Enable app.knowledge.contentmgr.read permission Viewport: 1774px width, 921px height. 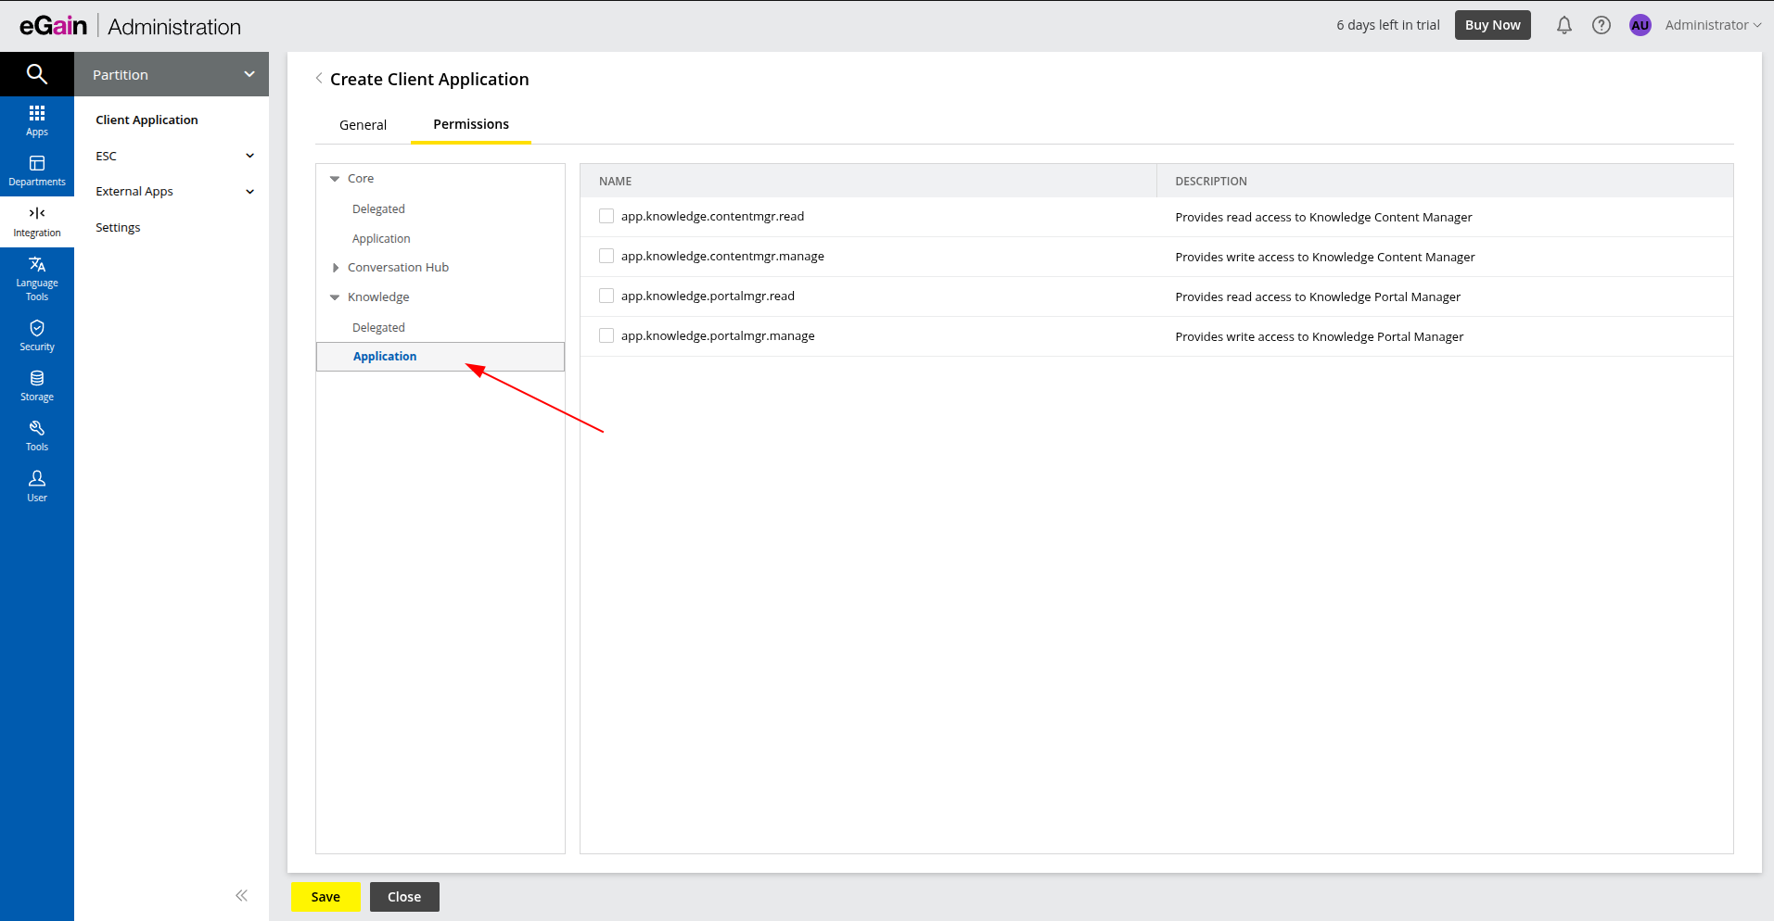tap(606, 216)
